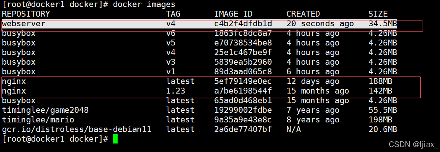
Task: Click image ID 5839ea5b2960
Action: (243, 62)
